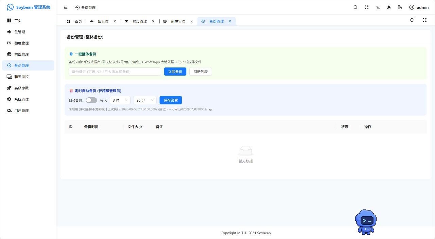
Task: Open the global search icon
Action: point(355,7)
